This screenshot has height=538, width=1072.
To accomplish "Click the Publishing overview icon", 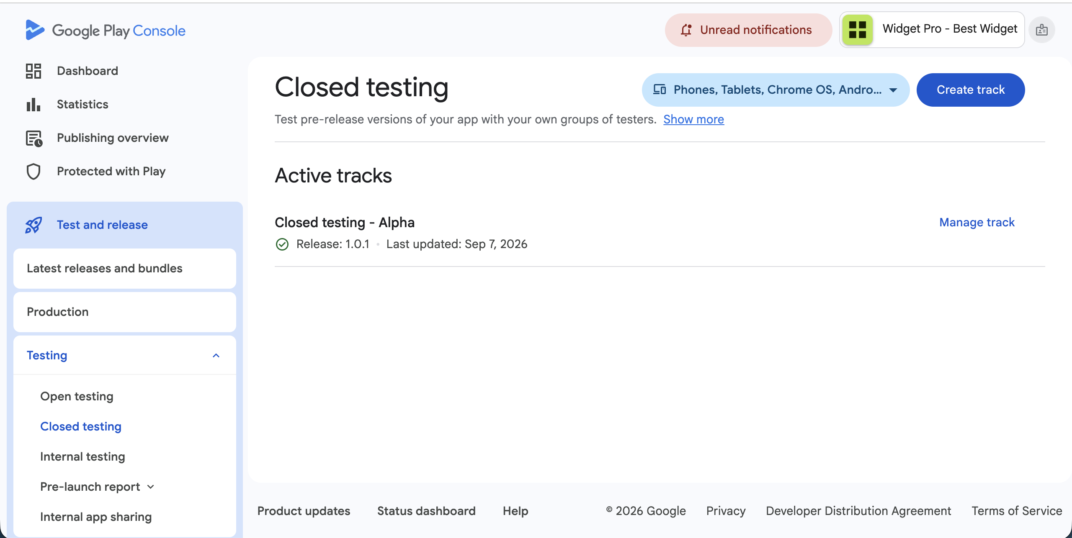I will pyautogui.click(x=34, y=138).
